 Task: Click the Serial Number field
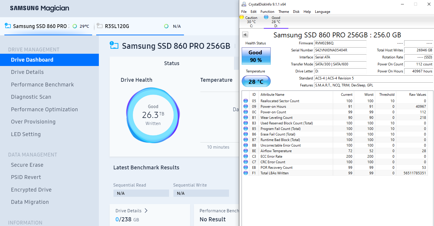pyautogui.click(x=340, y=50)
